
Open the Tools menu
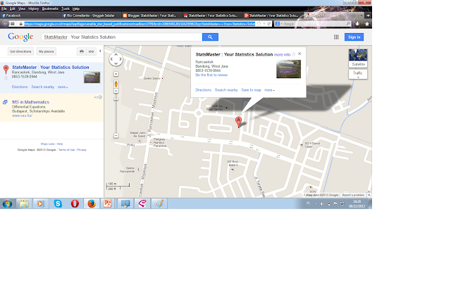point(66,8)
